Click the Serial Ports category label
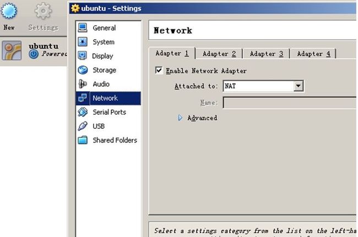The height and width of the screenshot is (237, 358). 110,112
